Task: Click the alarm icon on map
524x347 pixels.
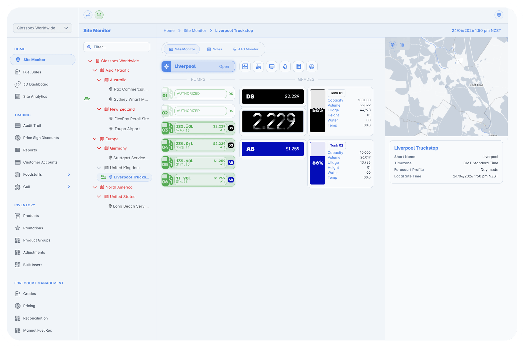Action: coord(402,45)
